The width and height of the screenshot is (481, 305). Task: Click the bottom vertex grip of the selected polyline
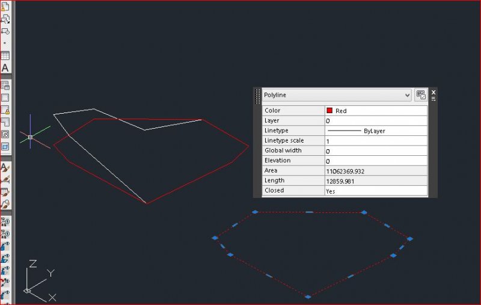(x=308, y=297)
